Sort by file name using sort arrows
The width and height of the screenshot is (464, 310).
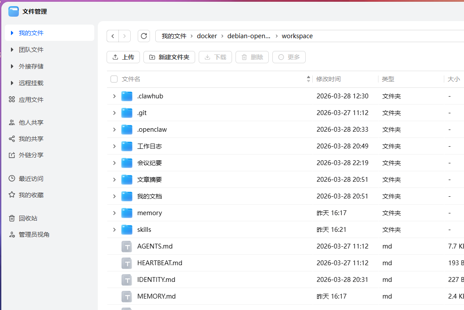tap(308, 79)
